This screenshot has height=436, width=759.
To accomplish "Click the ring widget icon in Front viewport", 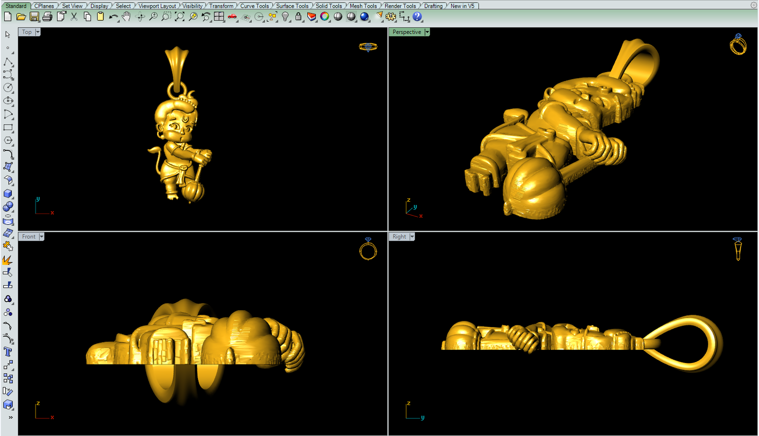I will tap(368, 249).
